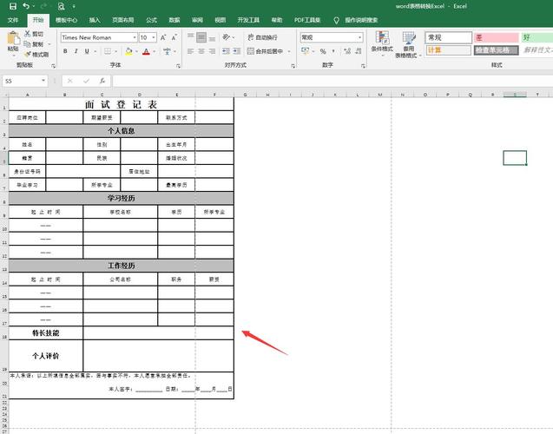Click the Cut (剪切) scissors icon
The image size is (553, 434).
coord(35,35)
